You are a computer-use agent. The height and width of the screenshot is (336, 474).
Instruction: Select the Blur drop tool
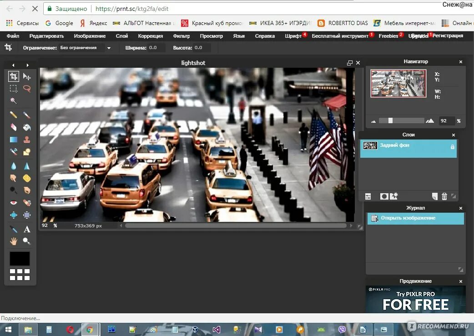tap(13, 166)
